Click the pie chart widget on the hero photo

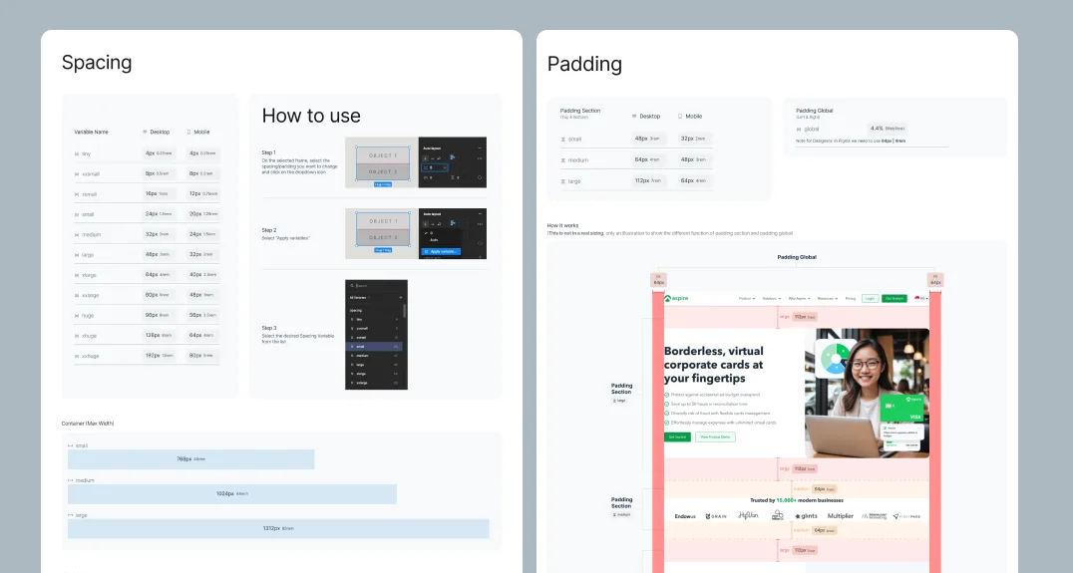click(836, 359)
